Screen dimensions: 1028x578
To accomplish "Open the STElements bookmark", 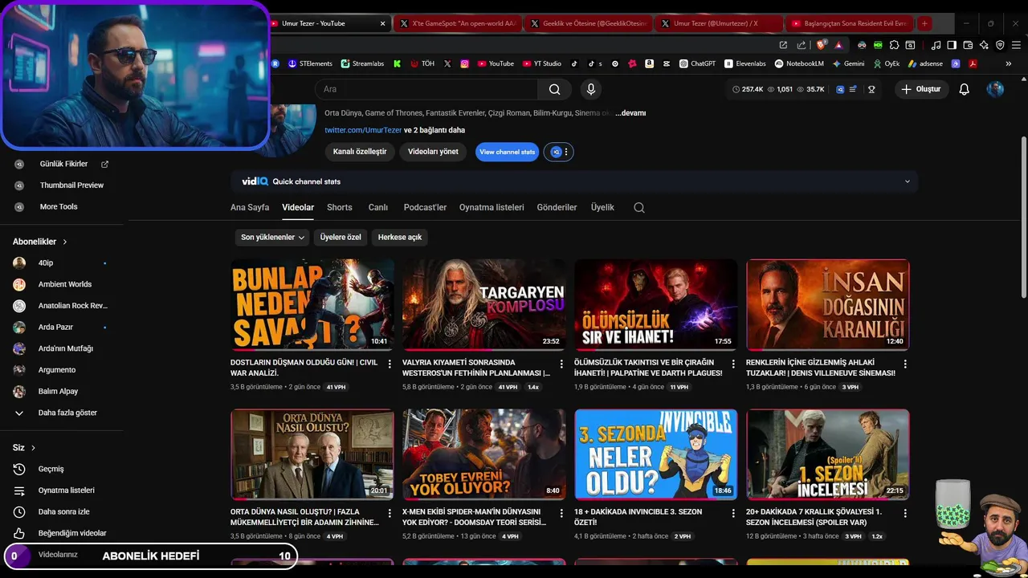I will click(310, 63).
